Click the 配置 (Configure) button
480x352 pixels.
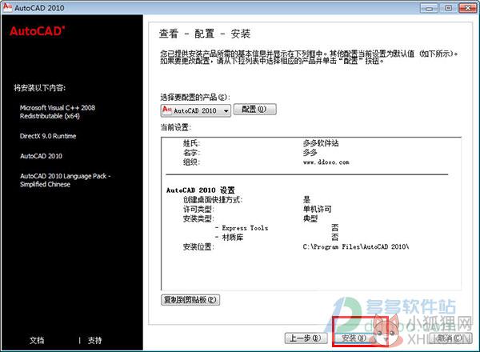coord(254,110)
